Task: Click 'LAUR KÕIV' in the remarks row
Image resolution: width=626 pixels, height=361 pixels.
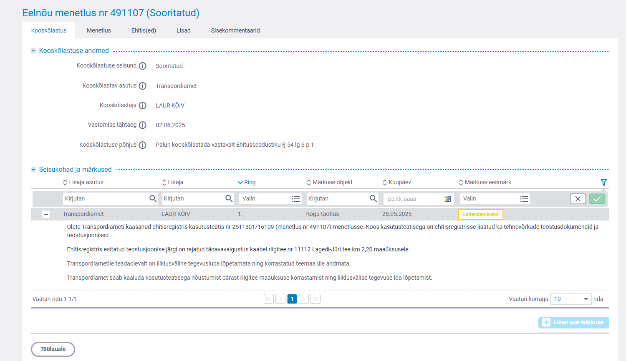Action: point(176,214)
